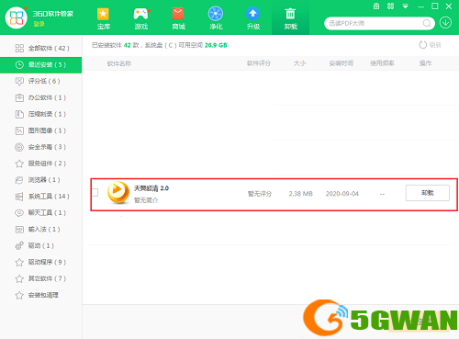Click the 登录 login link

39,24
